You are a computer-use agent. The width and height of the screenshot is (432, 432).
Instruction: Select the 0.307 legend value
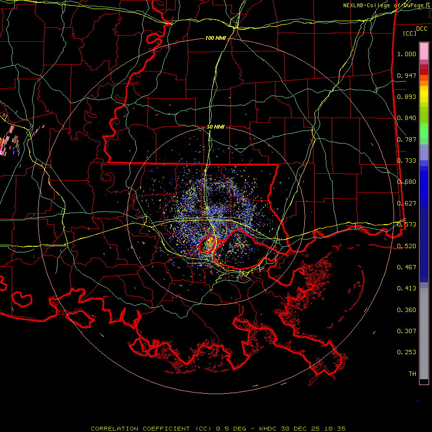coord(407,331)
